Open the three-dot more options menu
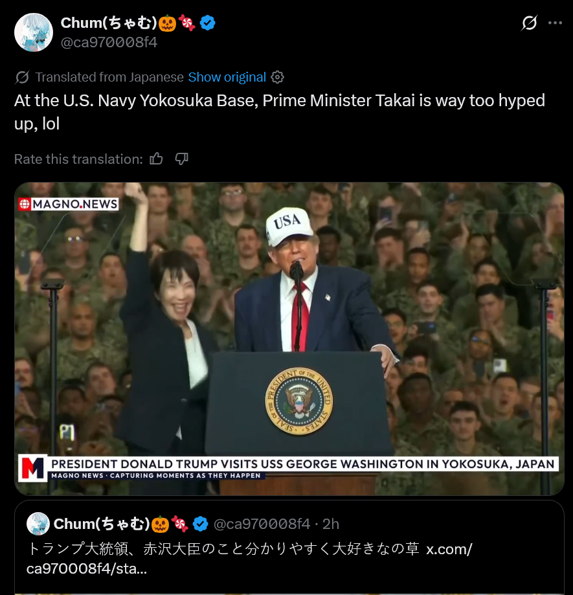The height and width of the screenshot is (595, 573). 555,23
